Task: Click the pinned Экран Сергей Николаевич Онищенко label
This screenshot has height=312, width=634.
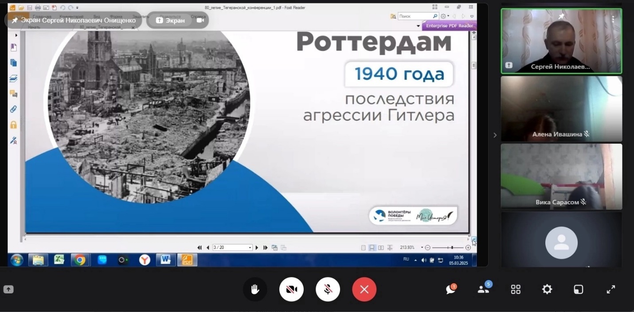Action: pos(74,20)
